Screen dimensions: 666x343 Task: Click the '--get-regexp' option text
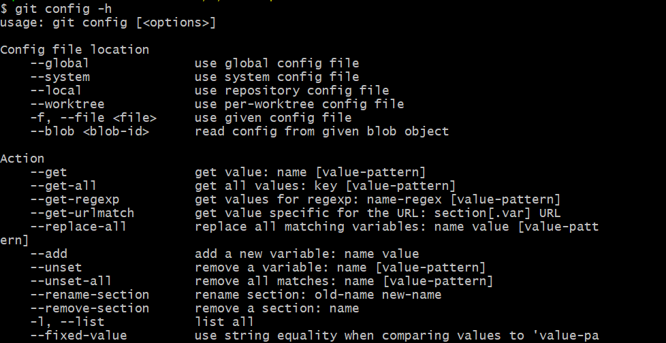pos(74,199)
